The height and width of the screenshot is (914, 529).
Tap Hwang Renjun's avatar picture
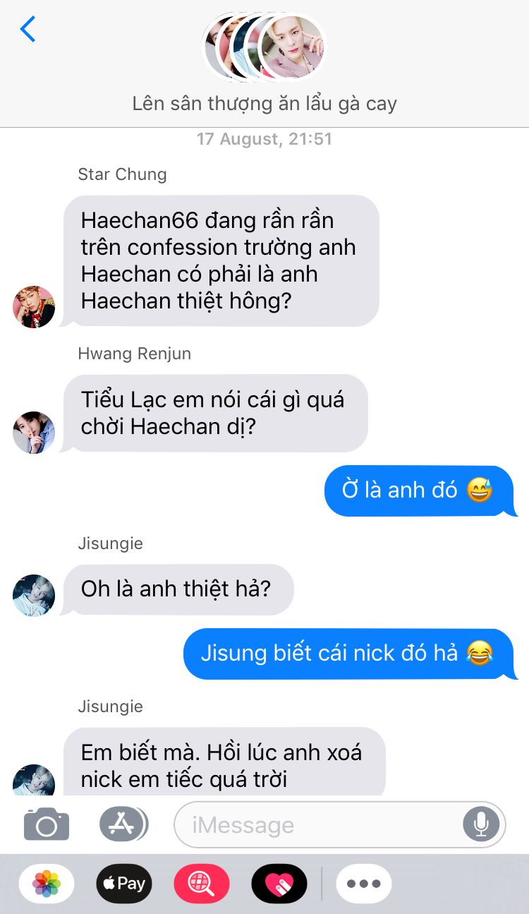34,433
